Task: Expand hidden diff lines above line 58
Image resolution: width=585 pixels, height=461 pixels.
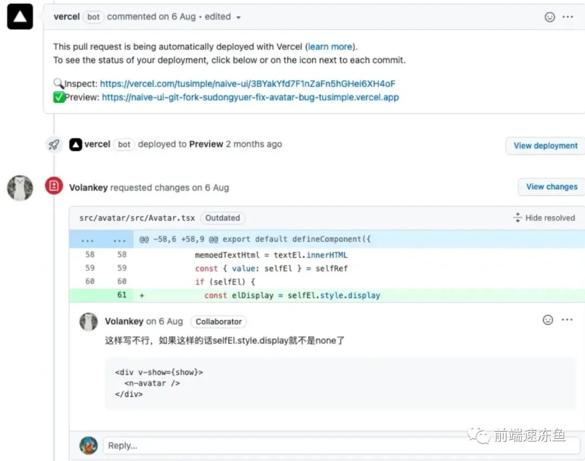Action: click(101, 239)
